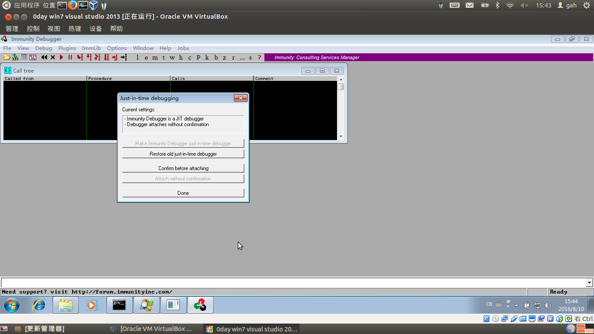The height and width of the screenshot is (334, 594).
Task: Show Threads with 't' toolbar button
Action: [x=164, y=57]
